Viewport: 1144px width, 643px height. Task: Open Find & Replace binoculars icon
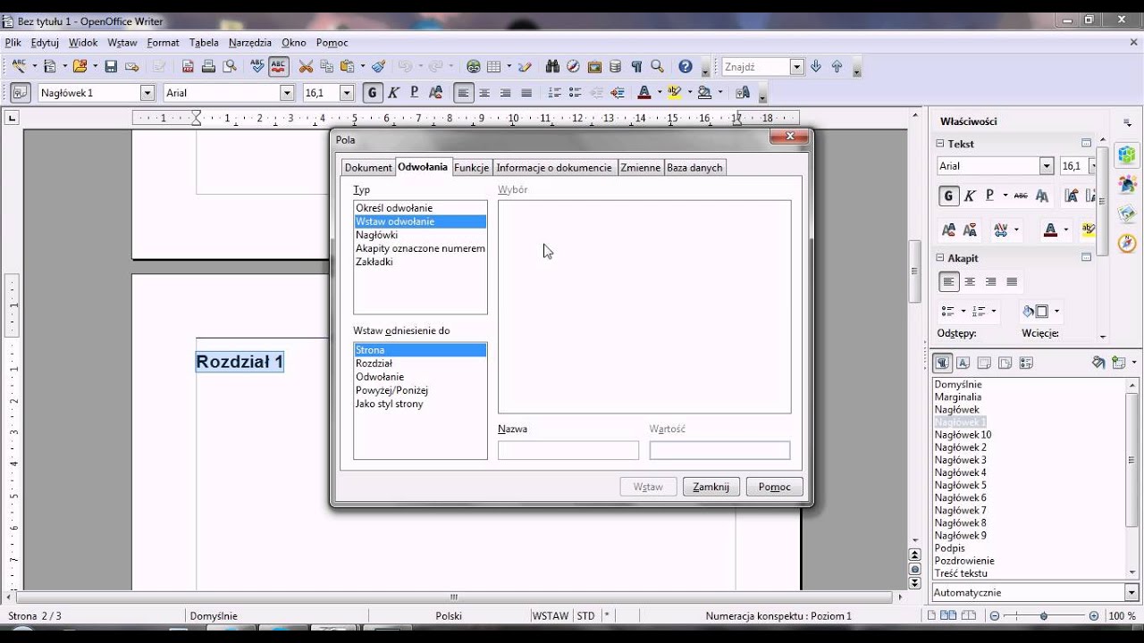pos(551,66)
